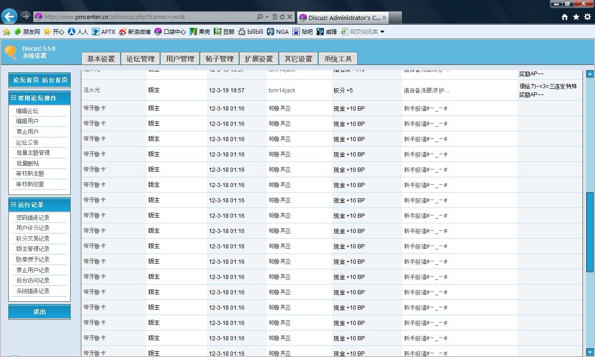Open 审核新主题 in sidebar

coord(30,174)
